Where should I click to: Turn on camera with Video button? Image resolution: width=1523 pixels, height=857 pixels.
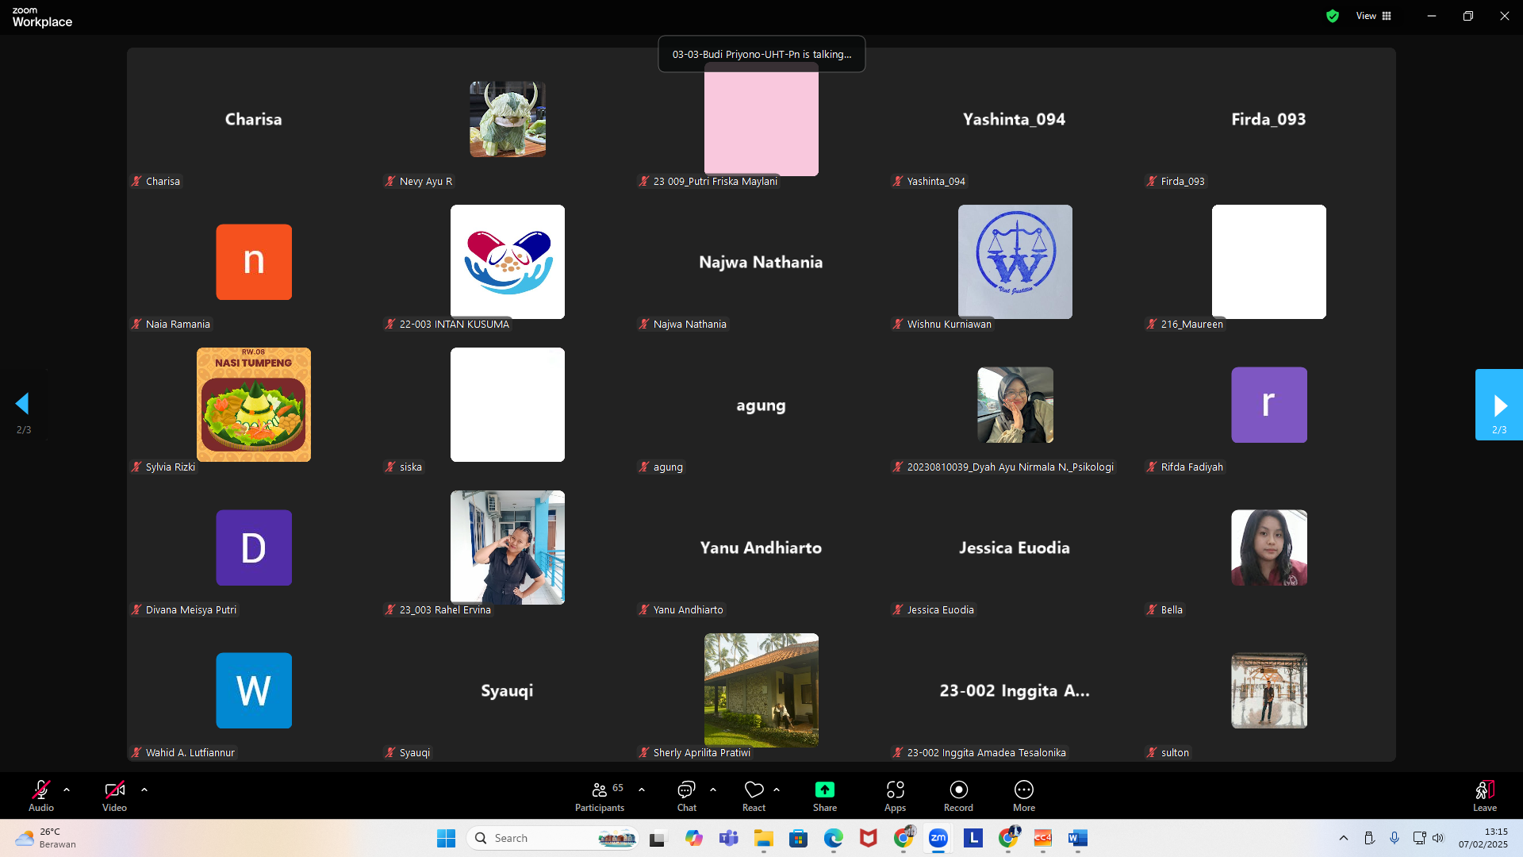[114, 796]
